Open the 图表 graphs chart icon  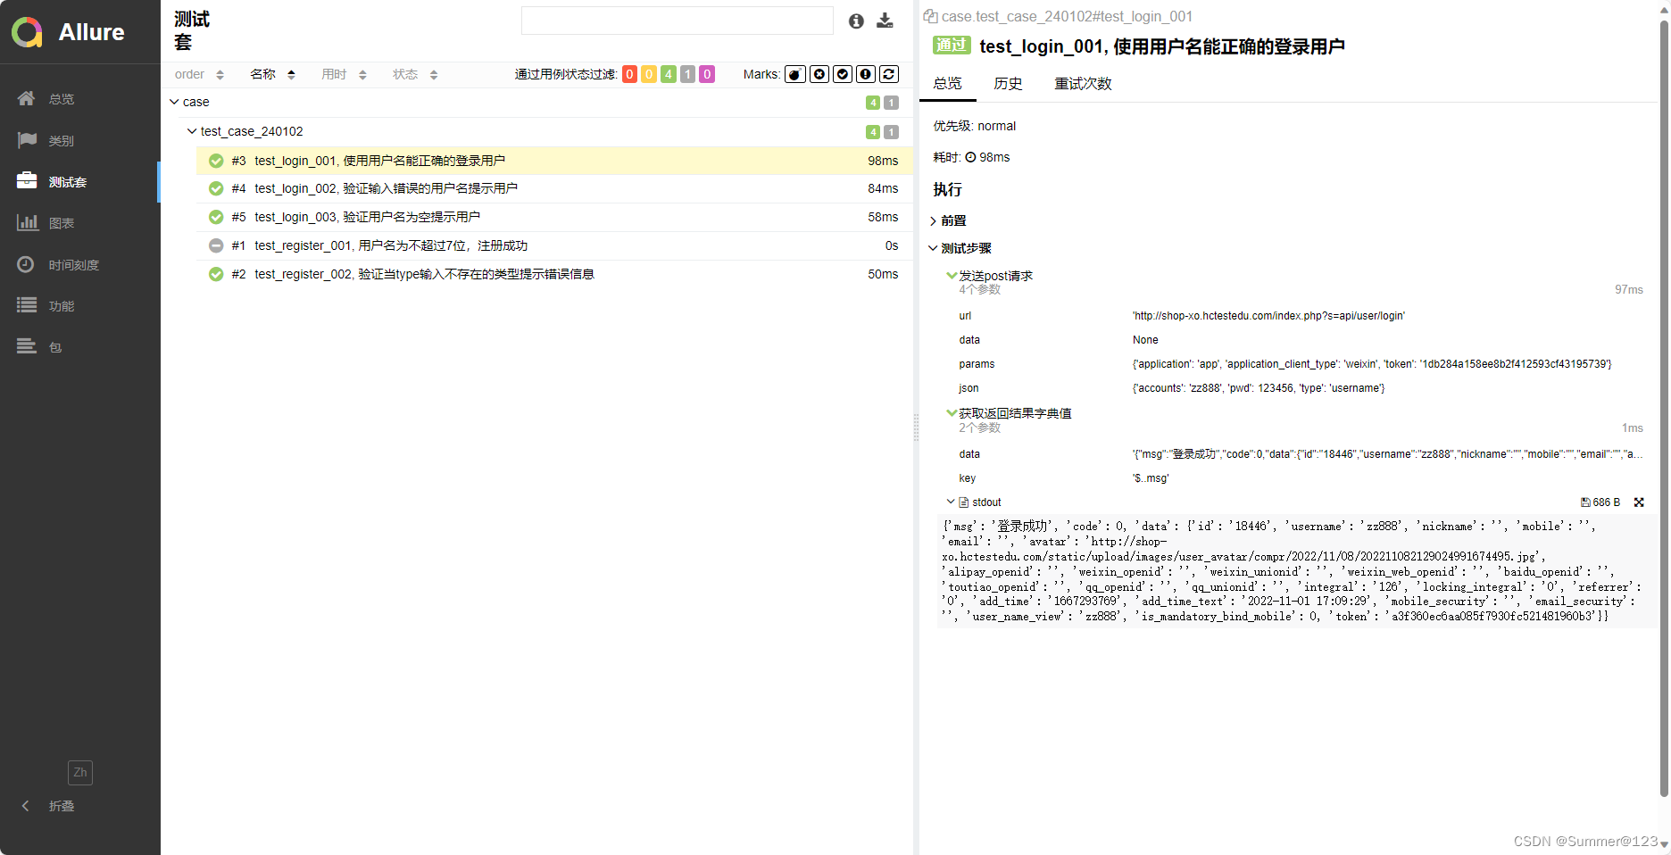click(x=27, y=222)
